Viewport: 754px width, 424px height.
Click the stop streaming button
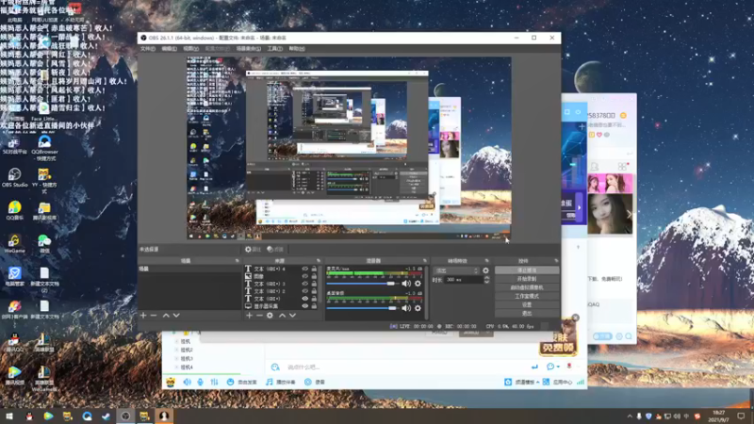click(527, 270)
